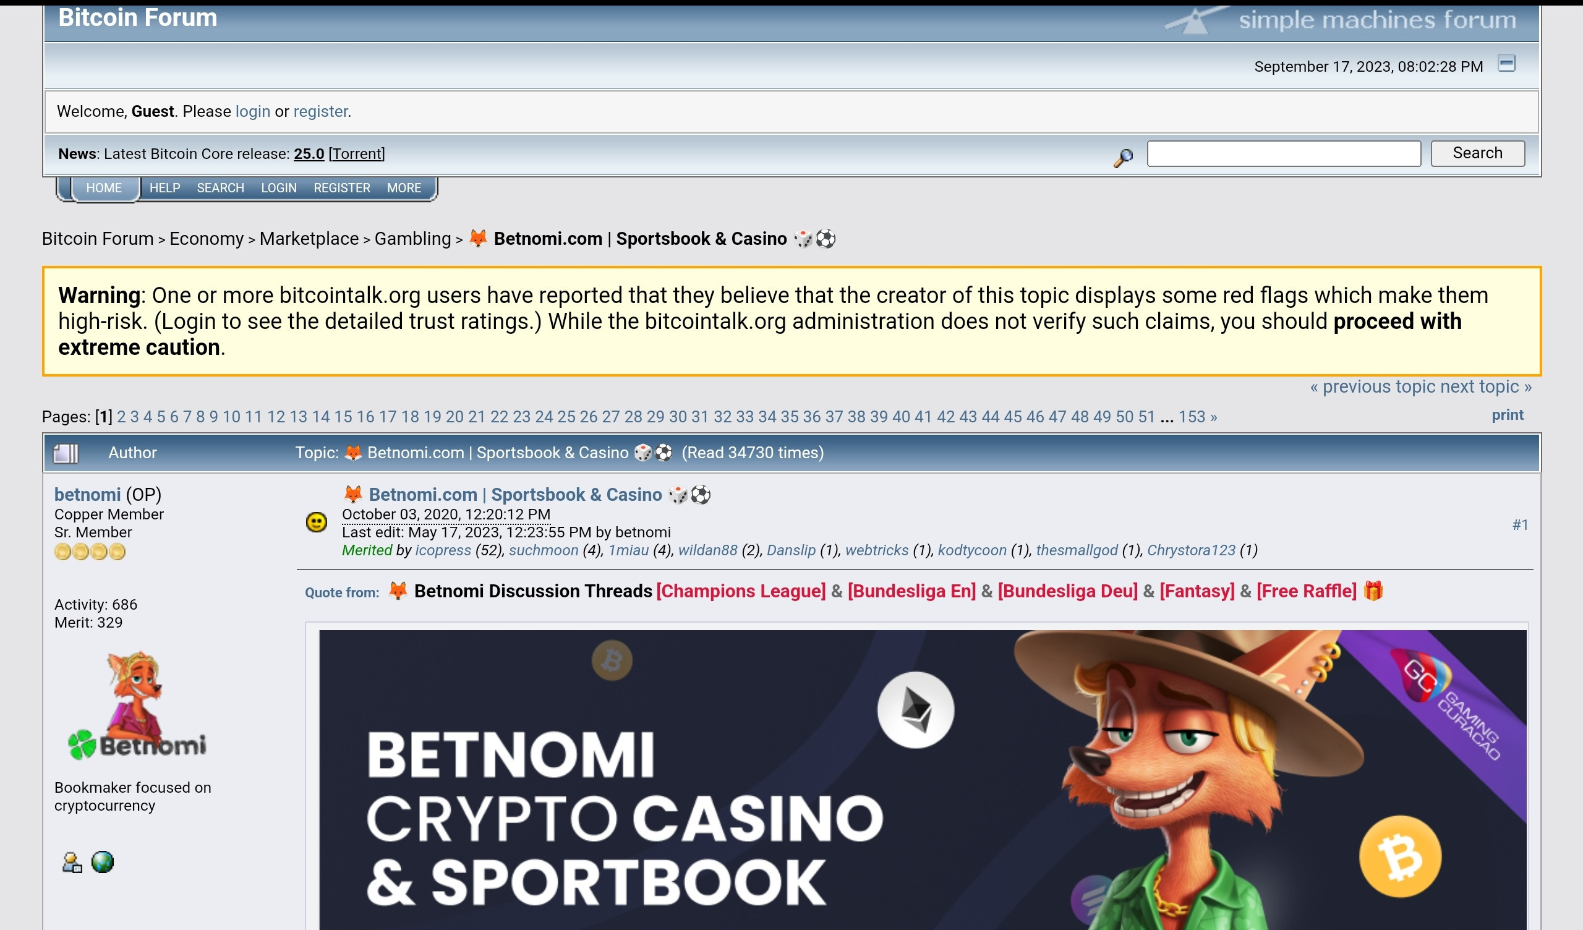1583x930 pixels.
Task: Open kodtycoon merit user link
Action: coord(973,550)
